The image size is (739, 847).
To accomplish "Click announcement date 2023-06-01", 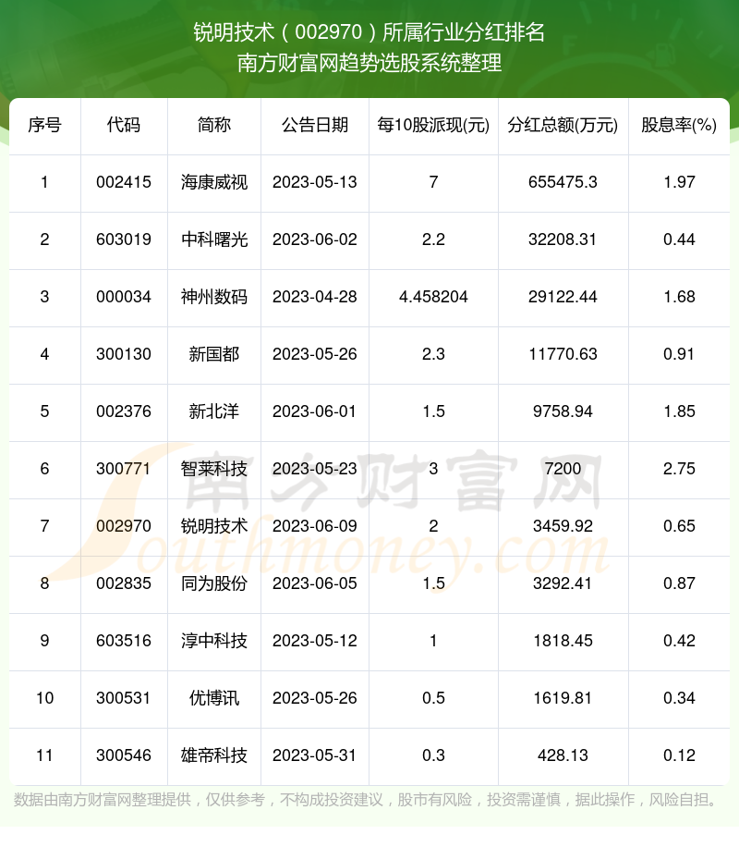I will (x=315, y=411).
